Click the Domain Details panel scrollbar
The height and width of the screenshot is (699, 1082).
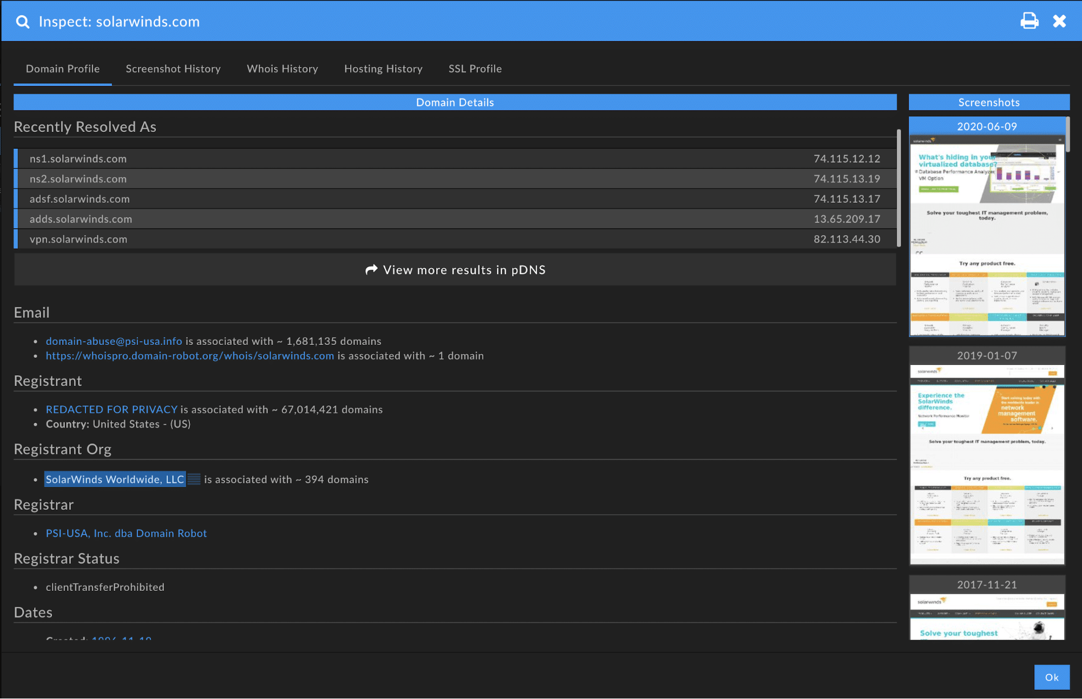coord(899,187)
